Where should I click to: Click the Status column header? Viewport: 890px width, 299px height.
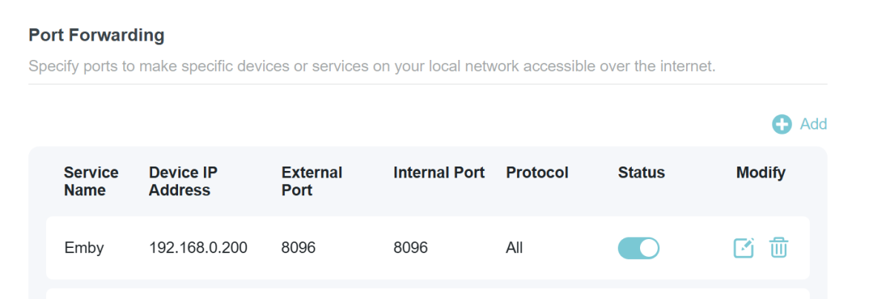pyautogui.click(x=641, y=173)
